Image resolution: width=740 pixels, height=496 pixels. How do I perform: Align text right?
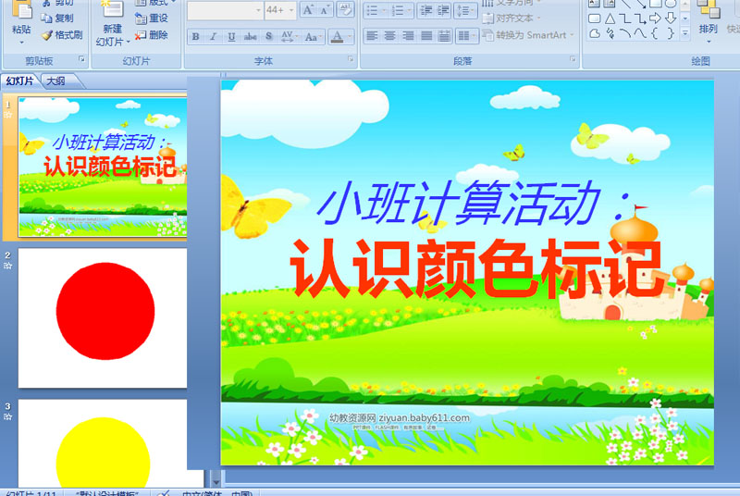[x=408, y=36]
